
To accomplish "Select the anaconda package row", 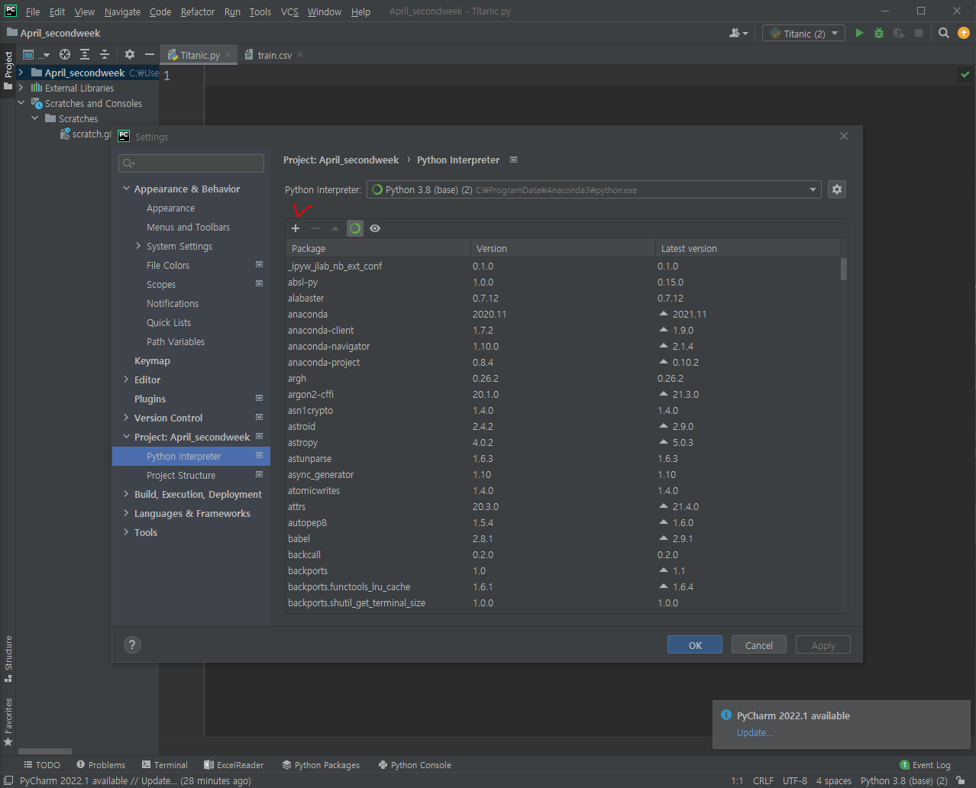I will click(563, 314).
